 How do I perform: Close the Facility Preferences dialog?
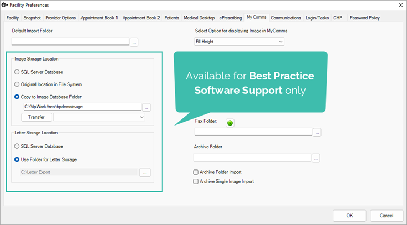(x=400, y=5)
